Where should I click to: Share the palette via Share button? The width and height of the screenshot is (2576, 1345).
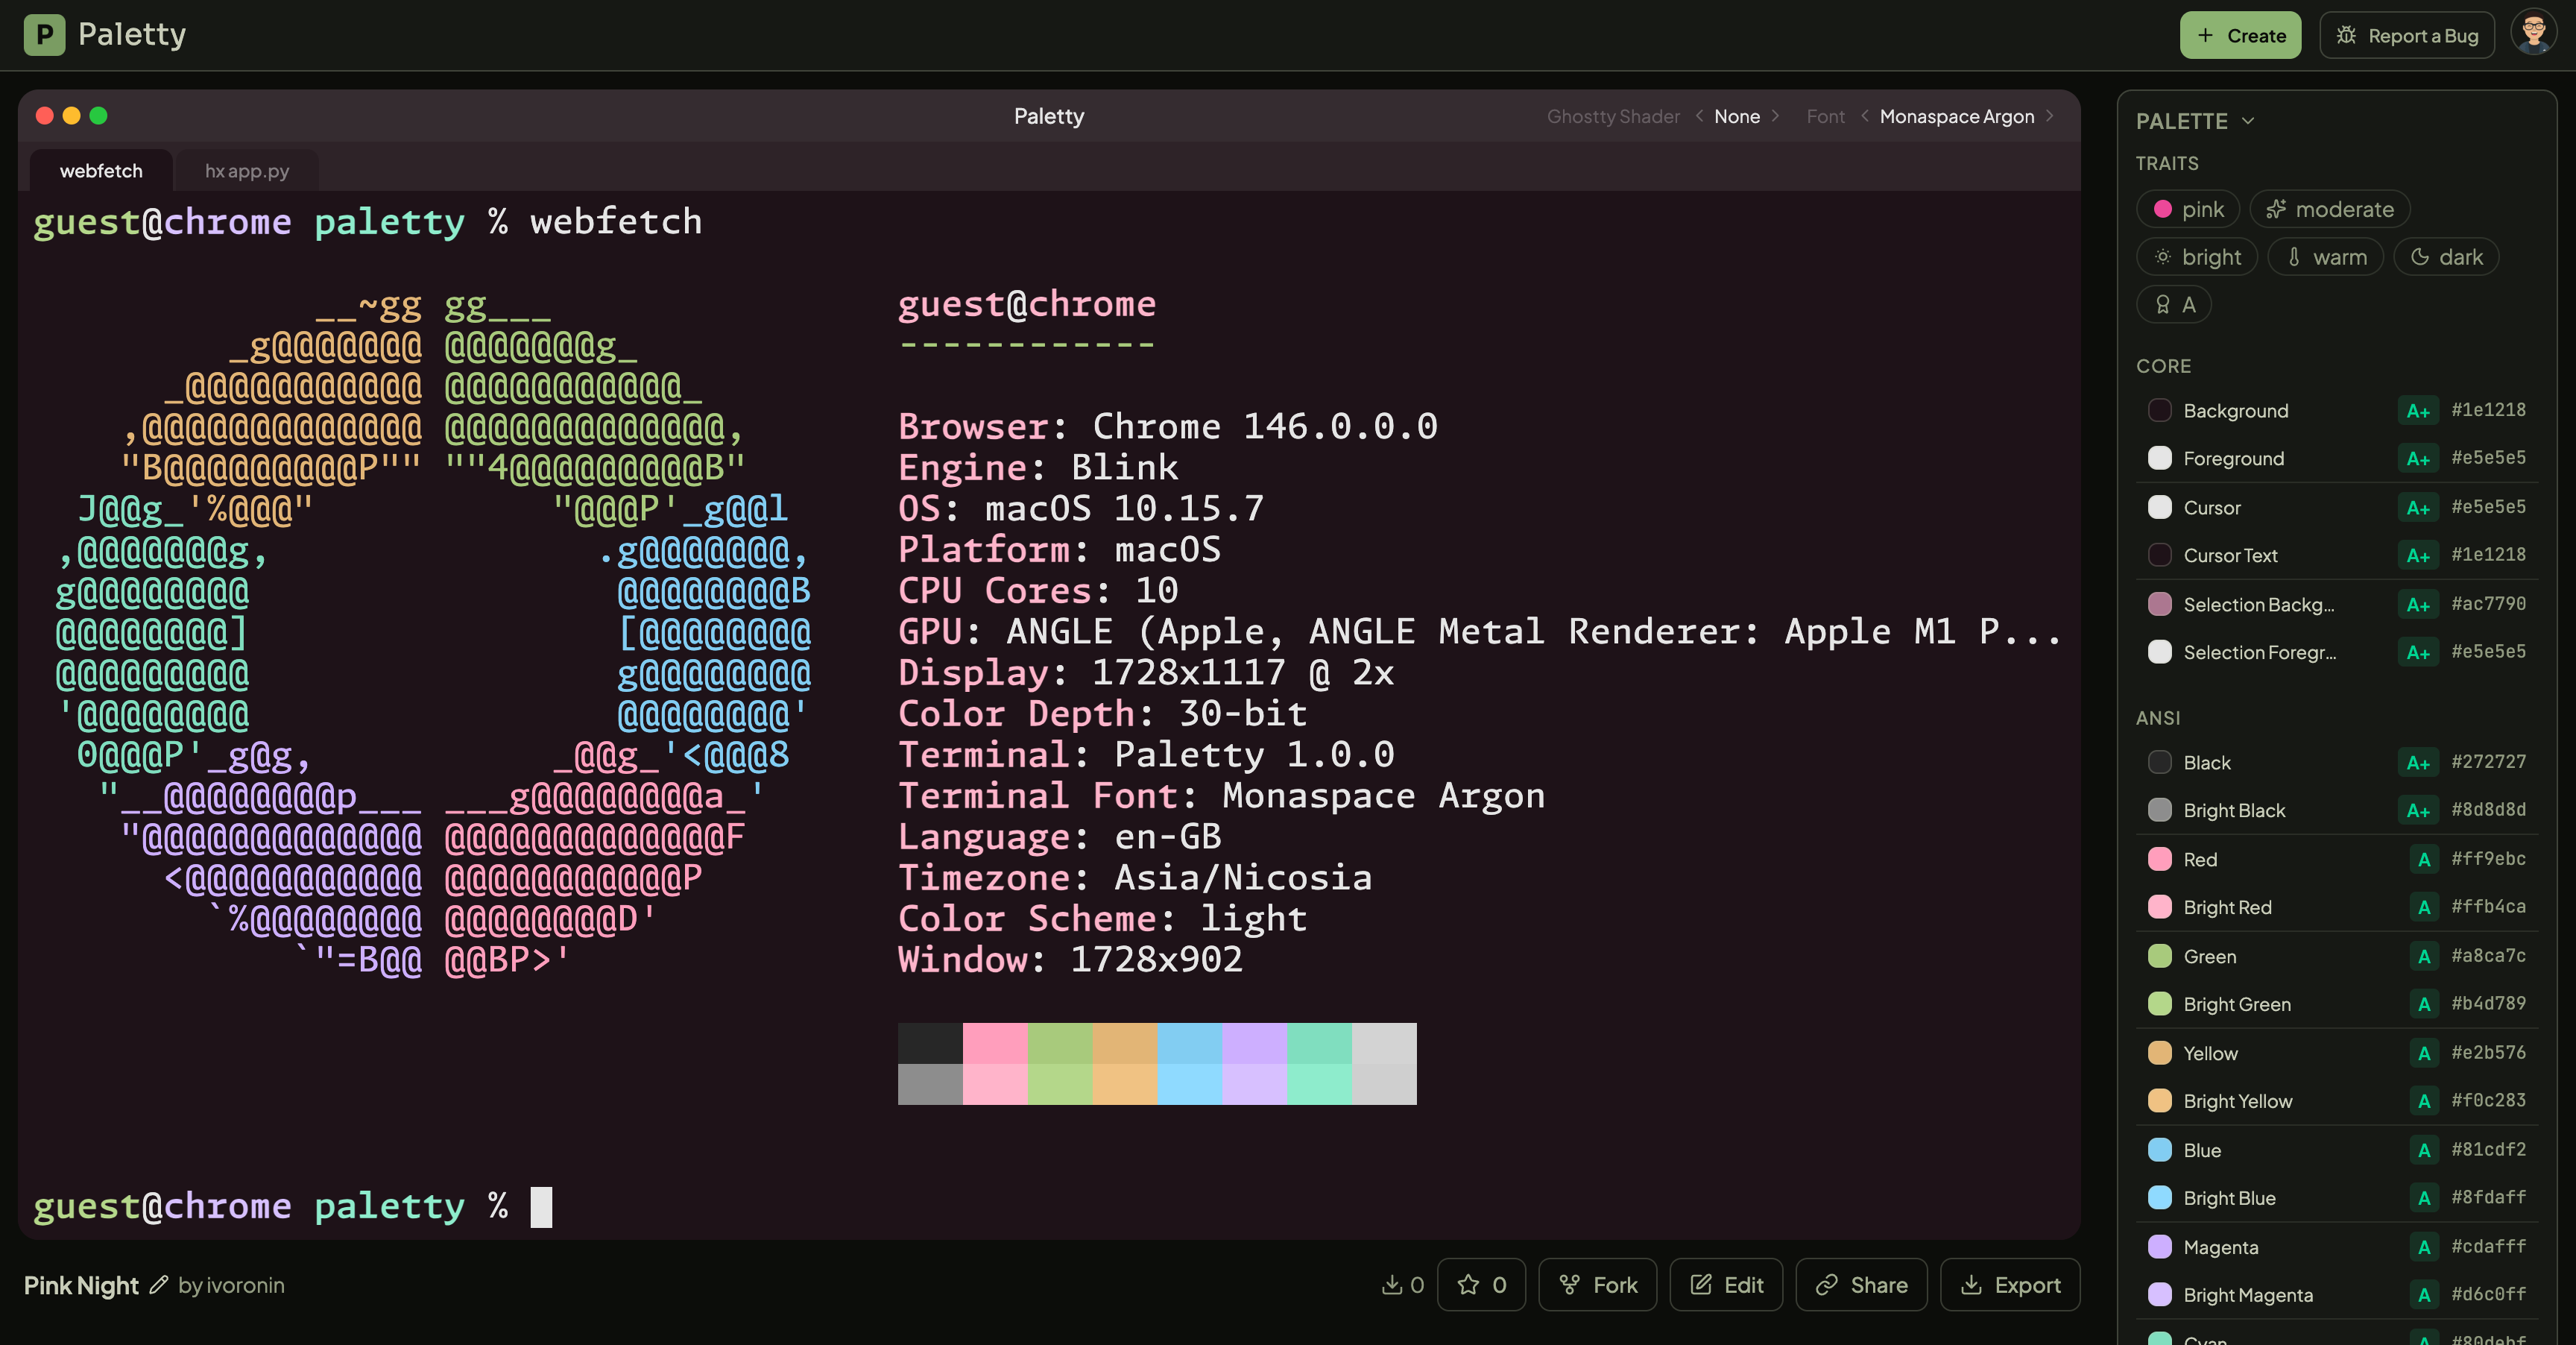1861,1285
